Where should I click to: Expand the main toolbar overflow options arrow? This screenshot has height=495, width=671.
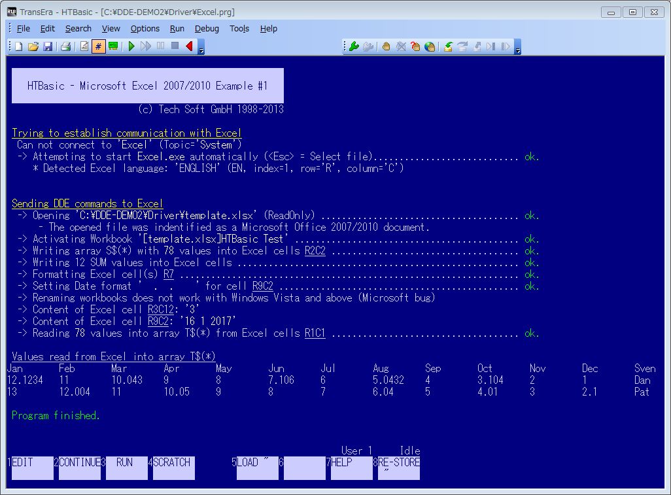201,47
